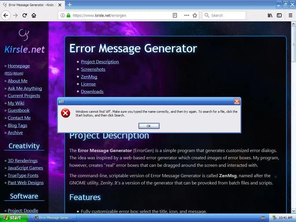Click the magnifier icon in search box

(x=207, y=15)
